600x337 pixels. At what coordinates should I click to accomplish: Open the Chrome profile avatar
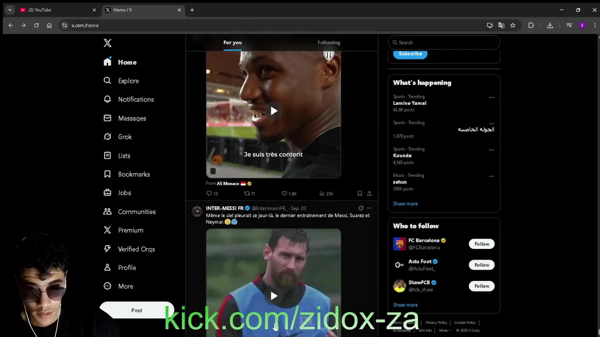pos(582,25)
